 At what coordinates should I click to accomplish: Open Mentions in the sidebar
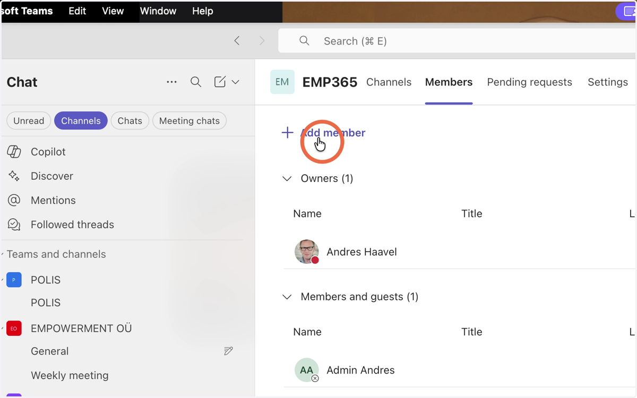coord(53,201)
